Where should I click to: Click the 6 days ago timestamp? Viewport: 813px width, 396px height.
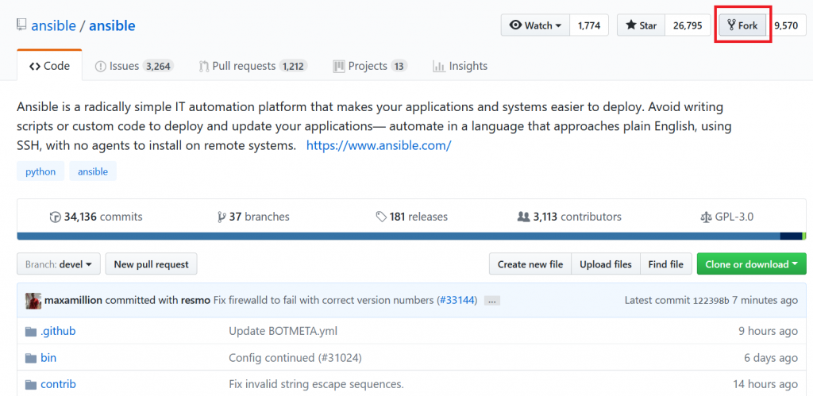[x=770, y=358]
